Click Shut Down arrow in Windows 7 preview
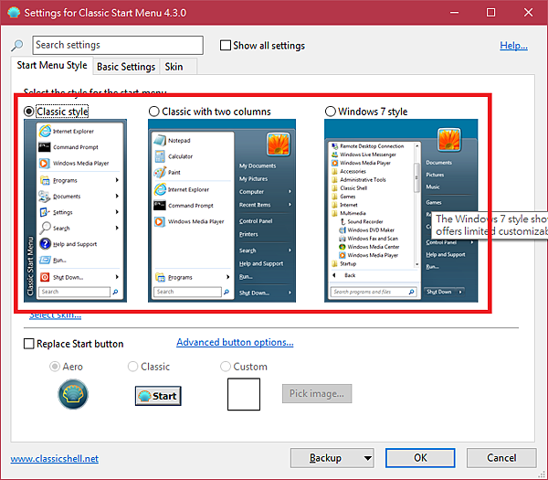This screenshot has height=480, width=548. click(460, 292)
